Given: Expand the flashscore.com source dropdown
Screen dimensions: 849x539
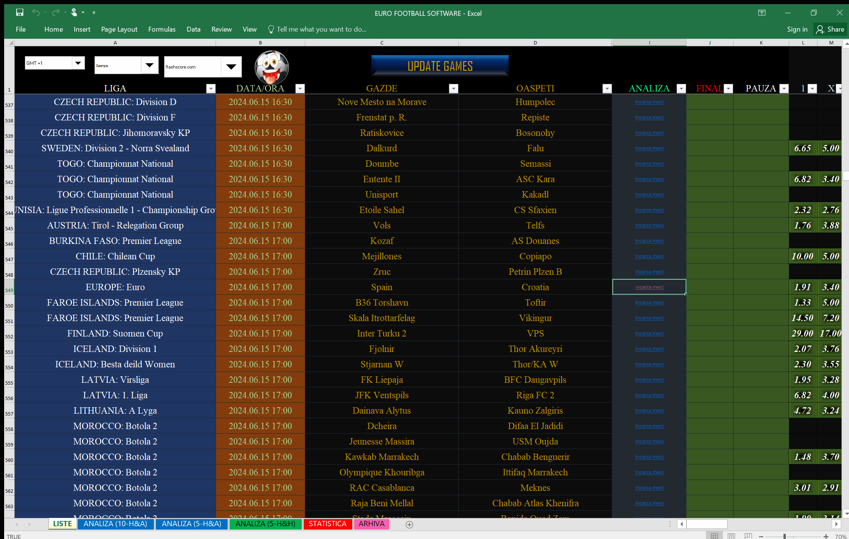Looking at the screenshot, I should pos(231,67).
